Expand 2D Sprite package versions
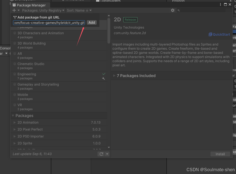This screenshot has width=236, height=174. click(x=15, y=143)
